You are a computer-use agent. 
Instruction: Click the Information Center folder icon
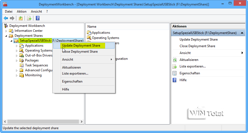(11, 31)
